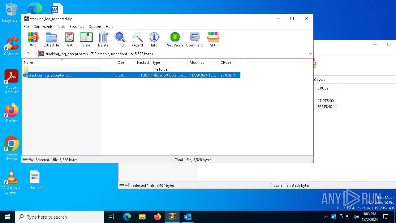
Task: Click the taskbar search box
Action: click(59, 217)
